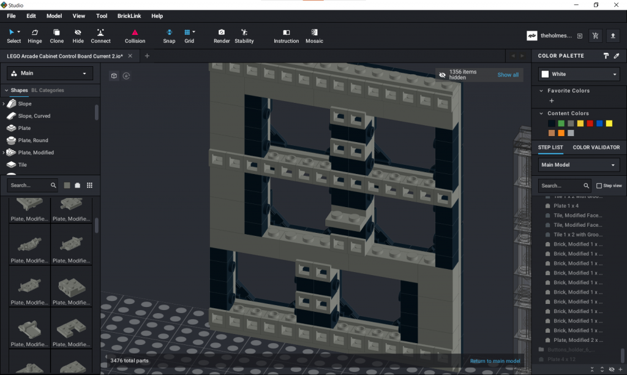This screenshot has height=375, width=627.
Task: Open the Render tool
Action: point(221,35)
